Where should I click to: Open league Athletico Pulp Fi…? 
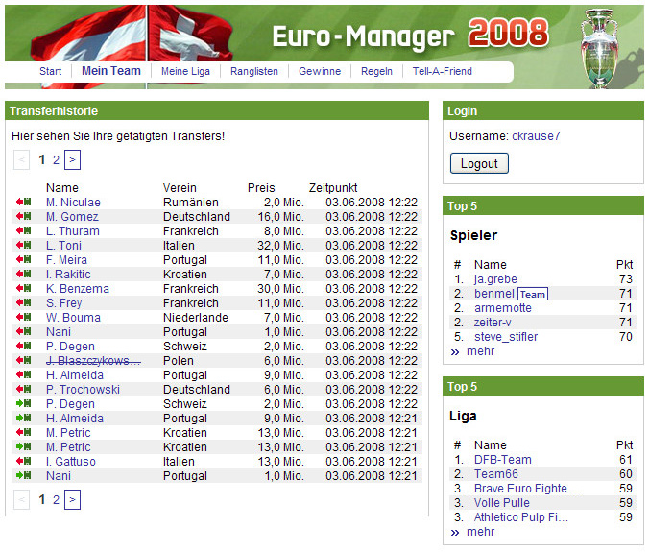click(x=521, y=517)
